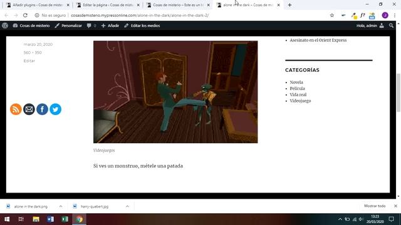This screenshot has width=401, height=225.
Task: Close the 'Añadir plugins' tab
Action: (x=68, y=5)
